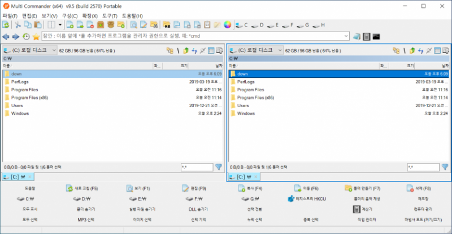
Task: Open 파일(F) menu
Action: 10,16
